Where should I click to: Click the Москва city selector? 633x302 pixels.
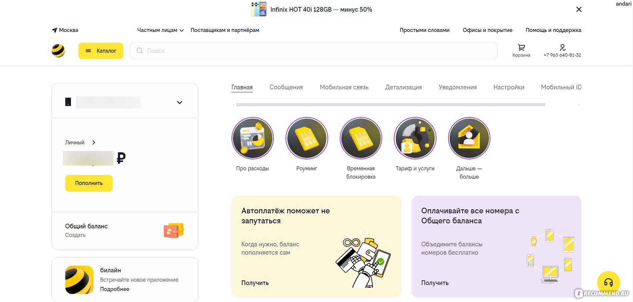[65, 30]
